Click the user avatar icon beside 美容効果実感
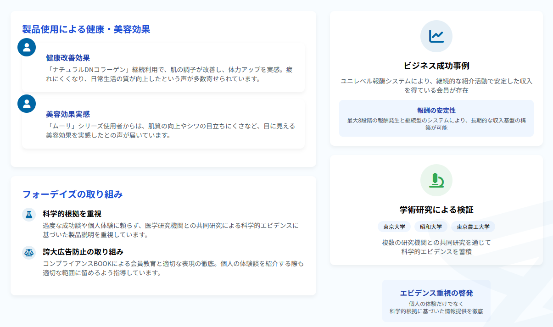Image resolution: width=553 pixels, height=327 pixels. [x=27, y=104]
